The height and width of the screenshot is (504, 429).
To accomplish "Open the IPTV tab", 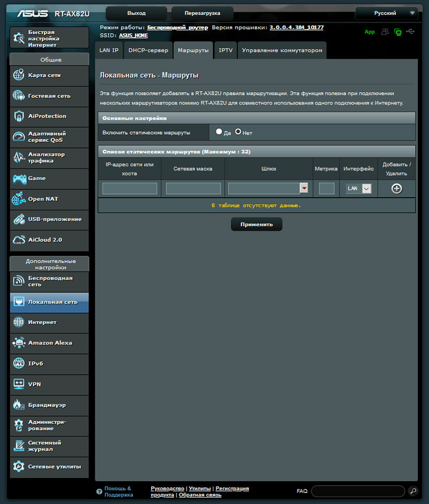I will coord(225,50).
